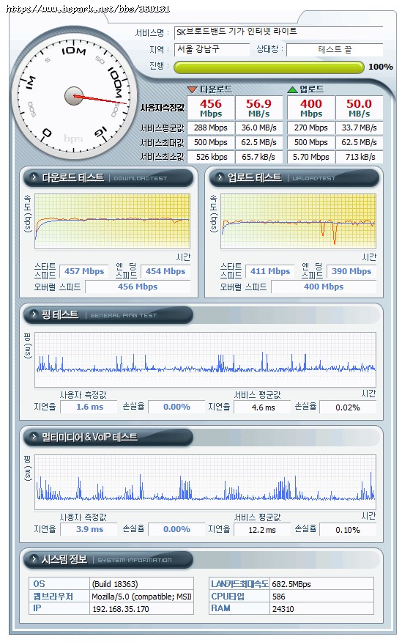Image resolution: width=402 pixels, height=642 pixels.
Task: Click service minimum 526 kbps cell
Action: pyautogui.click(x=211, y=157)
